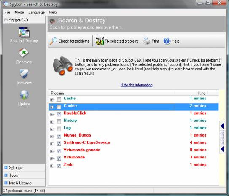Tick the History checkbox
The height and width of the screenshot is (196, 229).
[59, 121]
